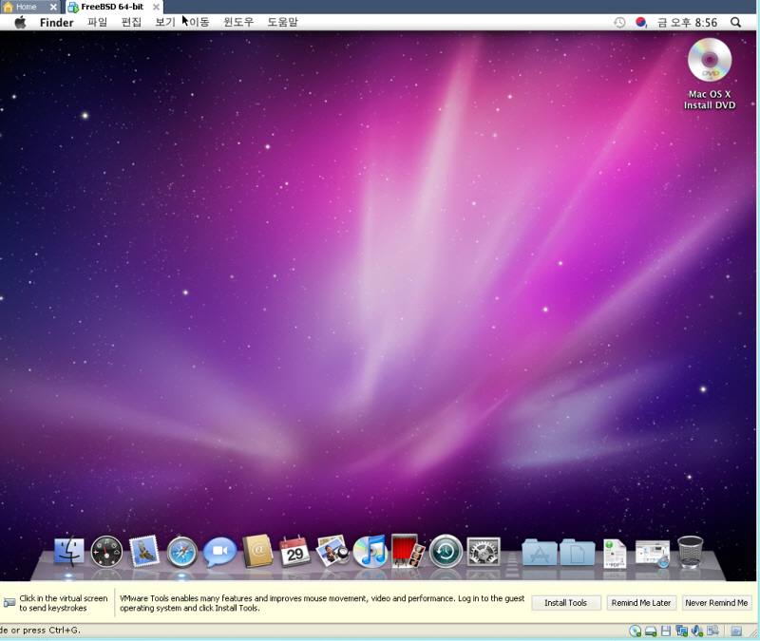Click the VMware CD/DVD drive status icon
The height and width of the screenshot is (641, 760).
coord(635,631)
